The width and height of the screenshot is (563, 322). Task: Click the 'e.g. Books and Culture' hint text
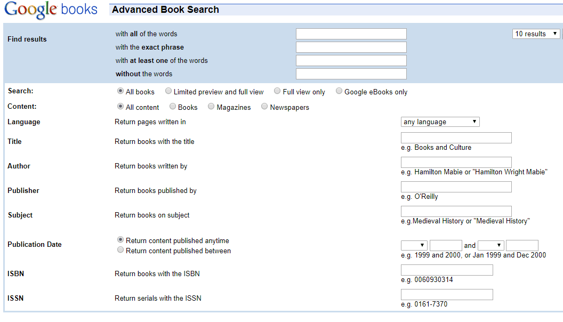click(x=436, y=148)
